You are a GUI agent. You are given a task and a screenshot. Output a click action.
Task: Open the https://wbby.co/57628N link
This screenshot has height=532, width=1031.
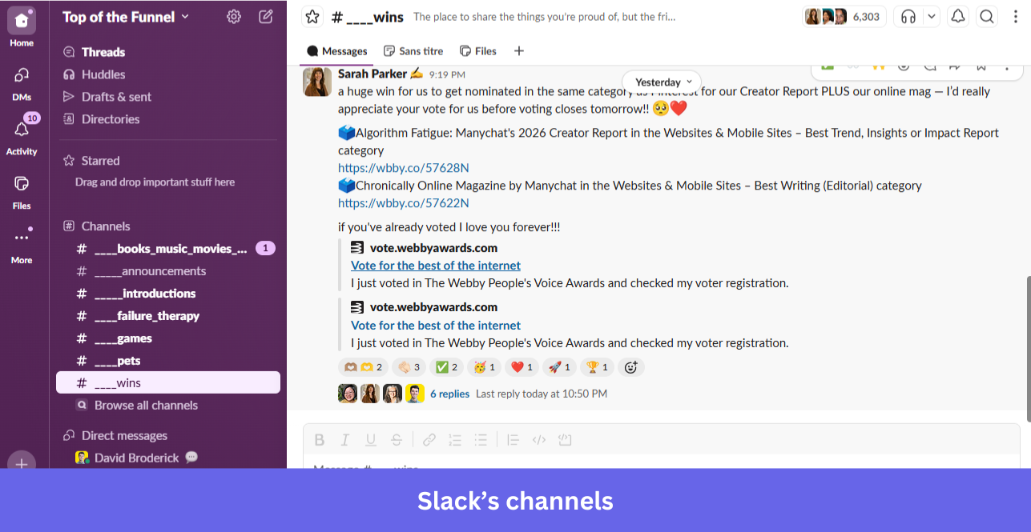coord(403,168)
